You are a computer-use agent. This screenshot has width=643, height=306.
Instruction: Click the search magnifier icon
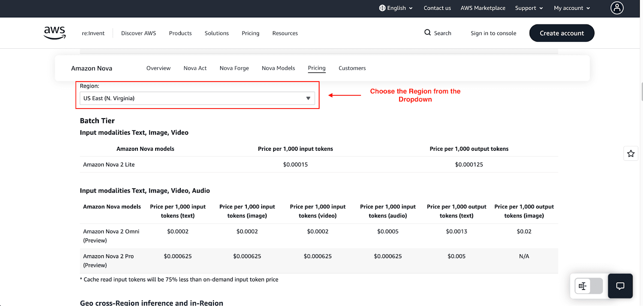coord(428,33)
